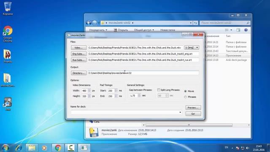The image size is (270, 152).
Task: Open the Общий доступ dropdown menu
Action: [144, 30]
